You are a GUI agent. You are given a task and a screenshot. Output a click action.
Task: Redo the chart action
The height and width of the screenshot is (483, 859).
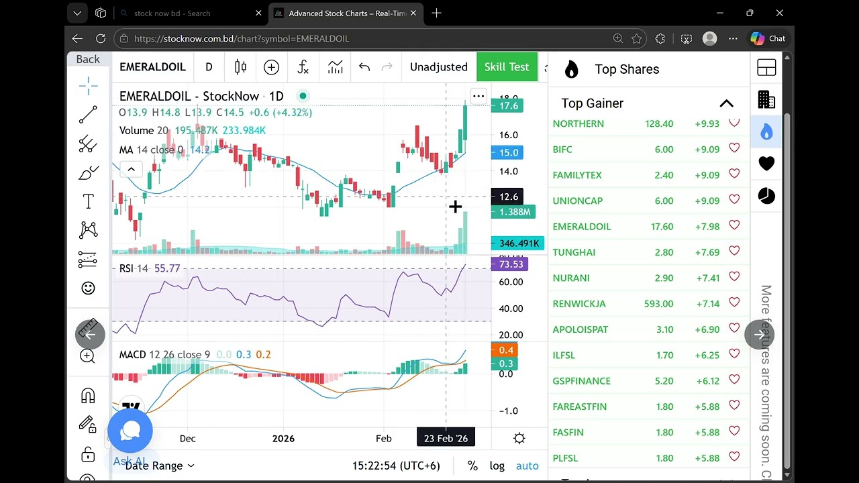[x=387, y=67]
